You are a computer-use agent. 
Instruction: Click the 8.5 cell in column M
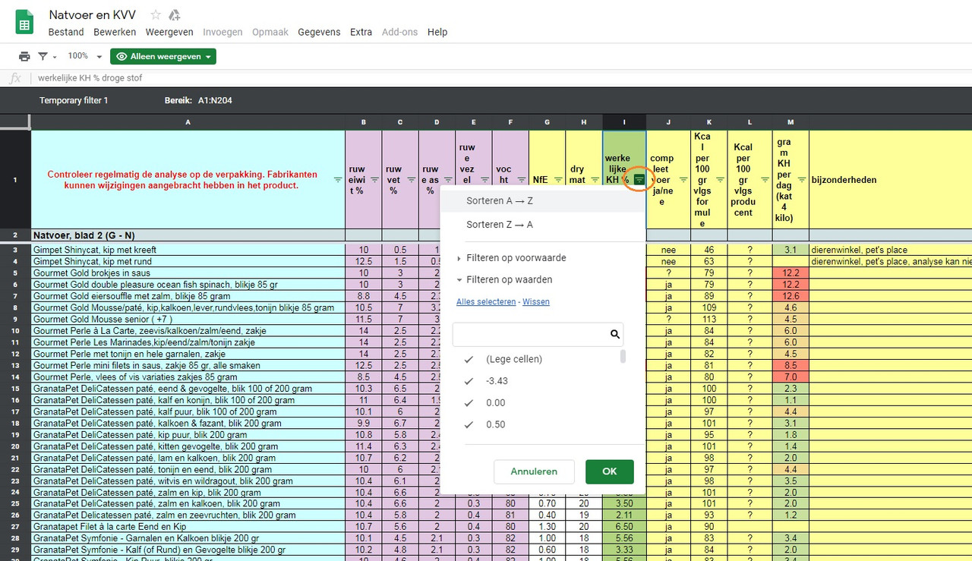(x=791, y=366)
